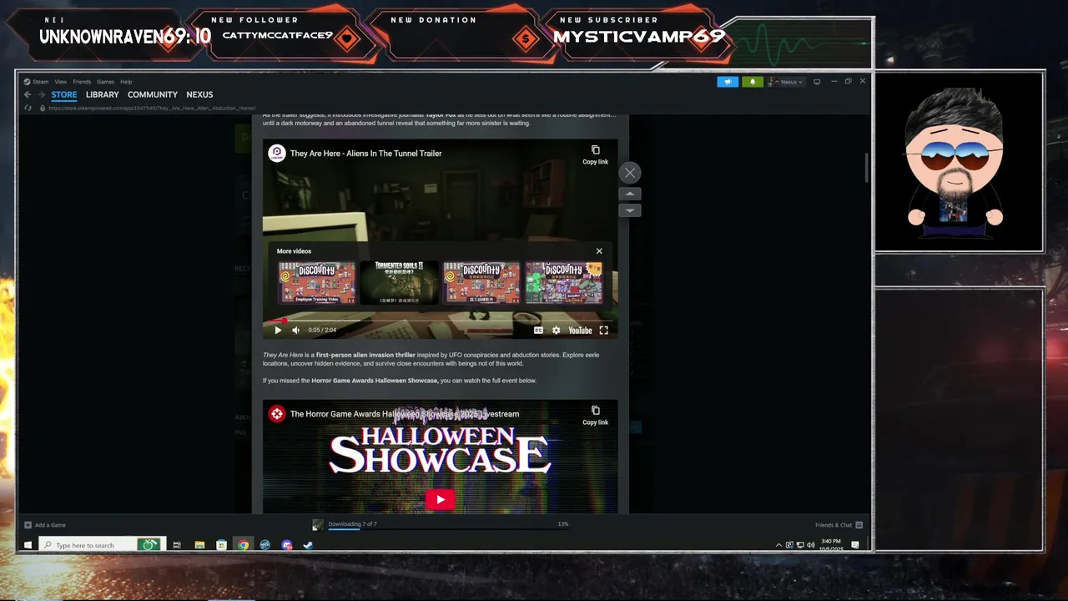The image size is (1068, 601).
Task: Open the Help menu
Action: 126,82
